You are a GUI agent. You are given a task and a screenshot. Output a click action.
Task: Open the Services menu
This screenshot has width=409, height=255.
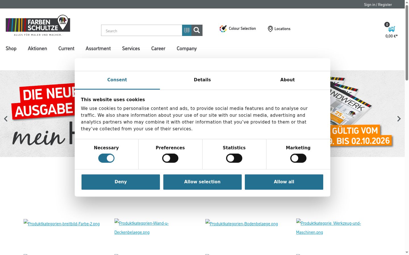(131, 48)
